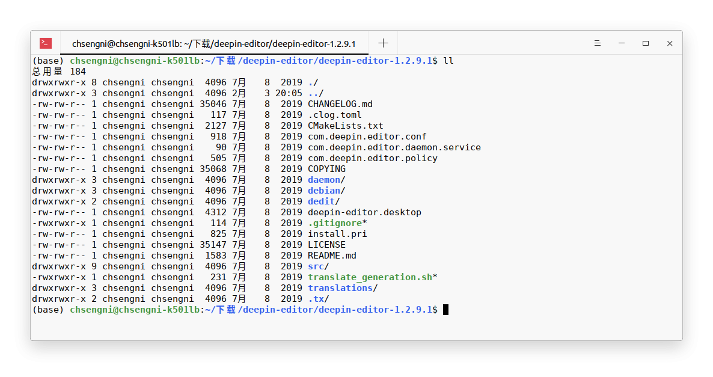Select the deepin-editor-1.2.9.1 terminal tab
The image size is (713, 377).
pyautogui.click(x=213, y=44)
